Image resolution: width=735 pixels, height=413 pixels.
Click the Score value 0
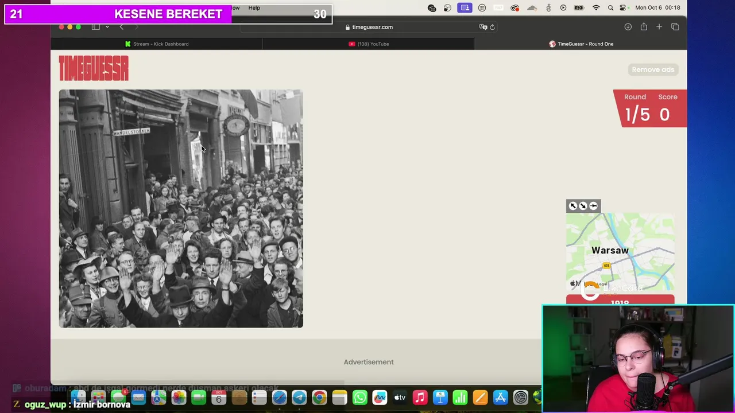[x=664, y=115]
